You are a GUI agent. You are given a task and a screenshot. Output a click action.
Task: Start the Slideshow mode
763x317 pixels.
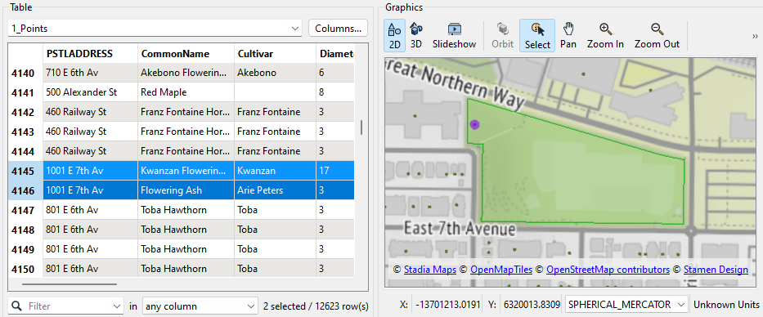pos(454,35)
